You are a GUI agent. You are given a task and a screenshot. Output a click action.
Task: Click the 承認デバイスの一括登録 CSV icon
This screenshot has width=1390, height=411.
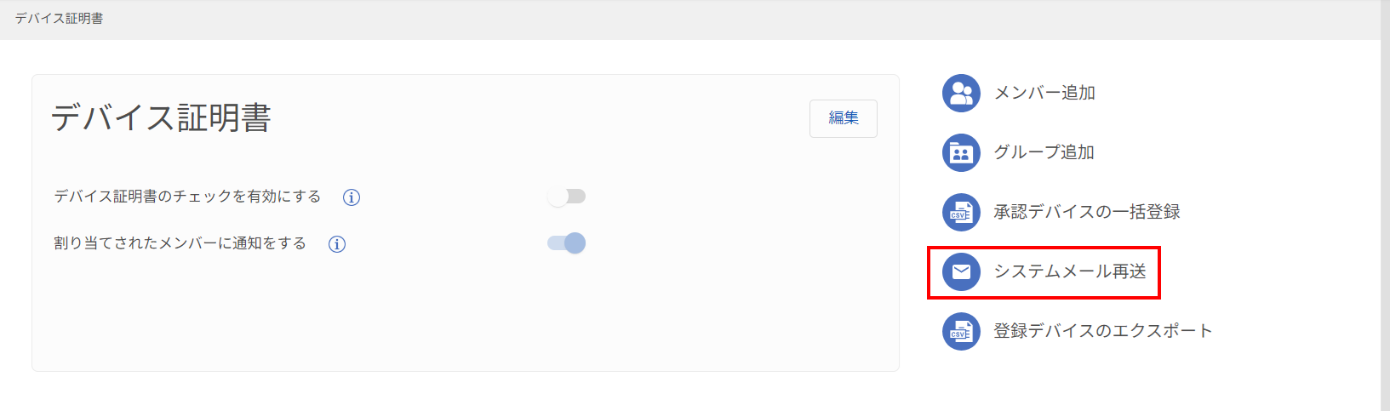[x=961, y=212]
